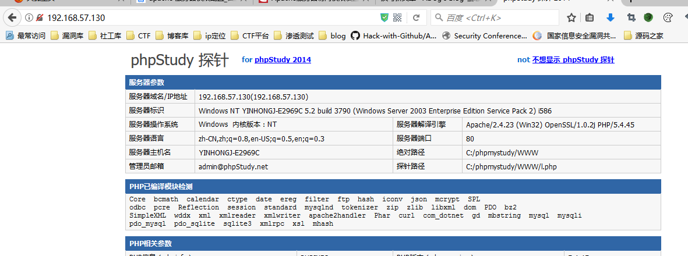Click the C:/phpmystudy/WWW/l.php path value
688x256 pixels.
click(x=511, y=167)
